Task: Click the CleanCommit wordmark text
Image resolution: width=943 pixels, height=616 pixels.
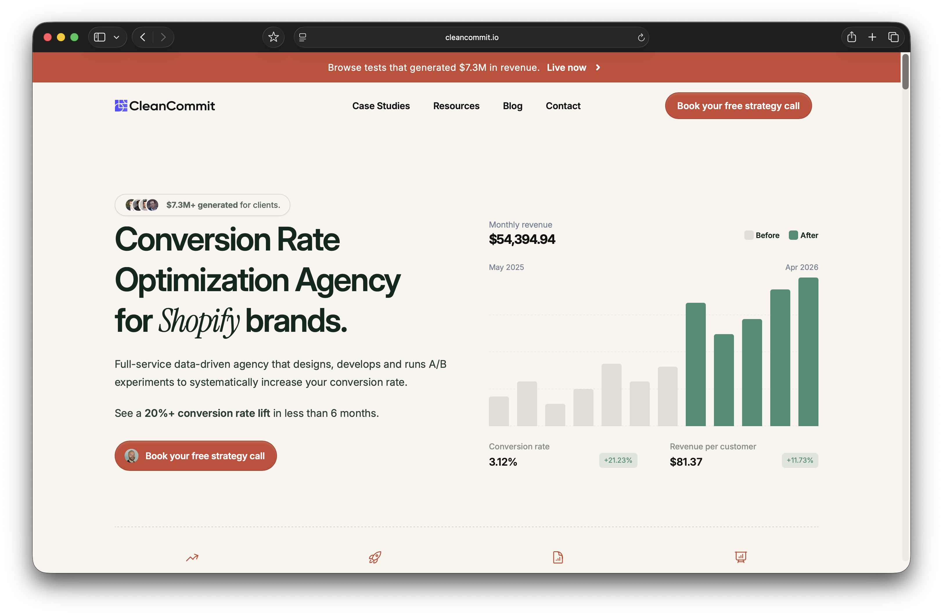Action: pos(172,106)
